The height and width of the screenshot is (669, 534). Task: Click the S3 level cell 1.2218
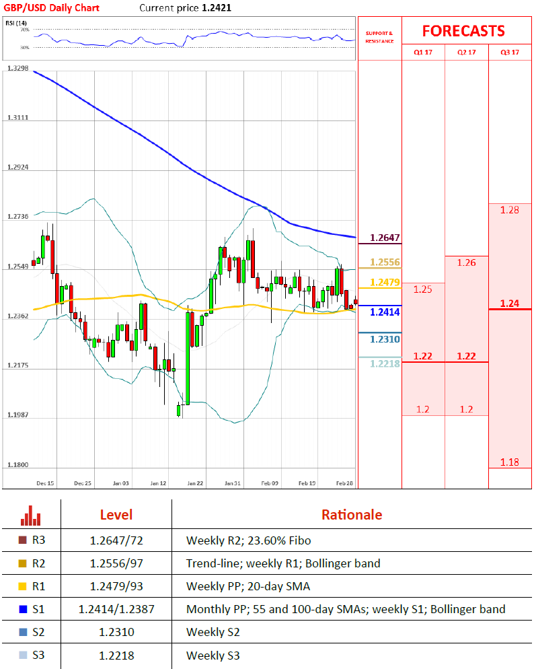click(x=116, y=656)
